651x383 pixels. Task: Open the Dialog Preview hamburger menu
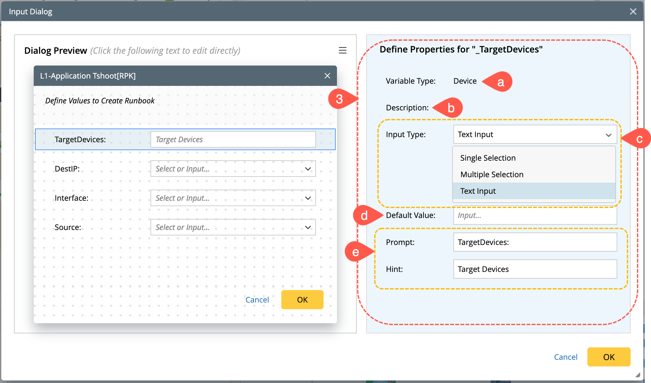[x=342, y=50]
